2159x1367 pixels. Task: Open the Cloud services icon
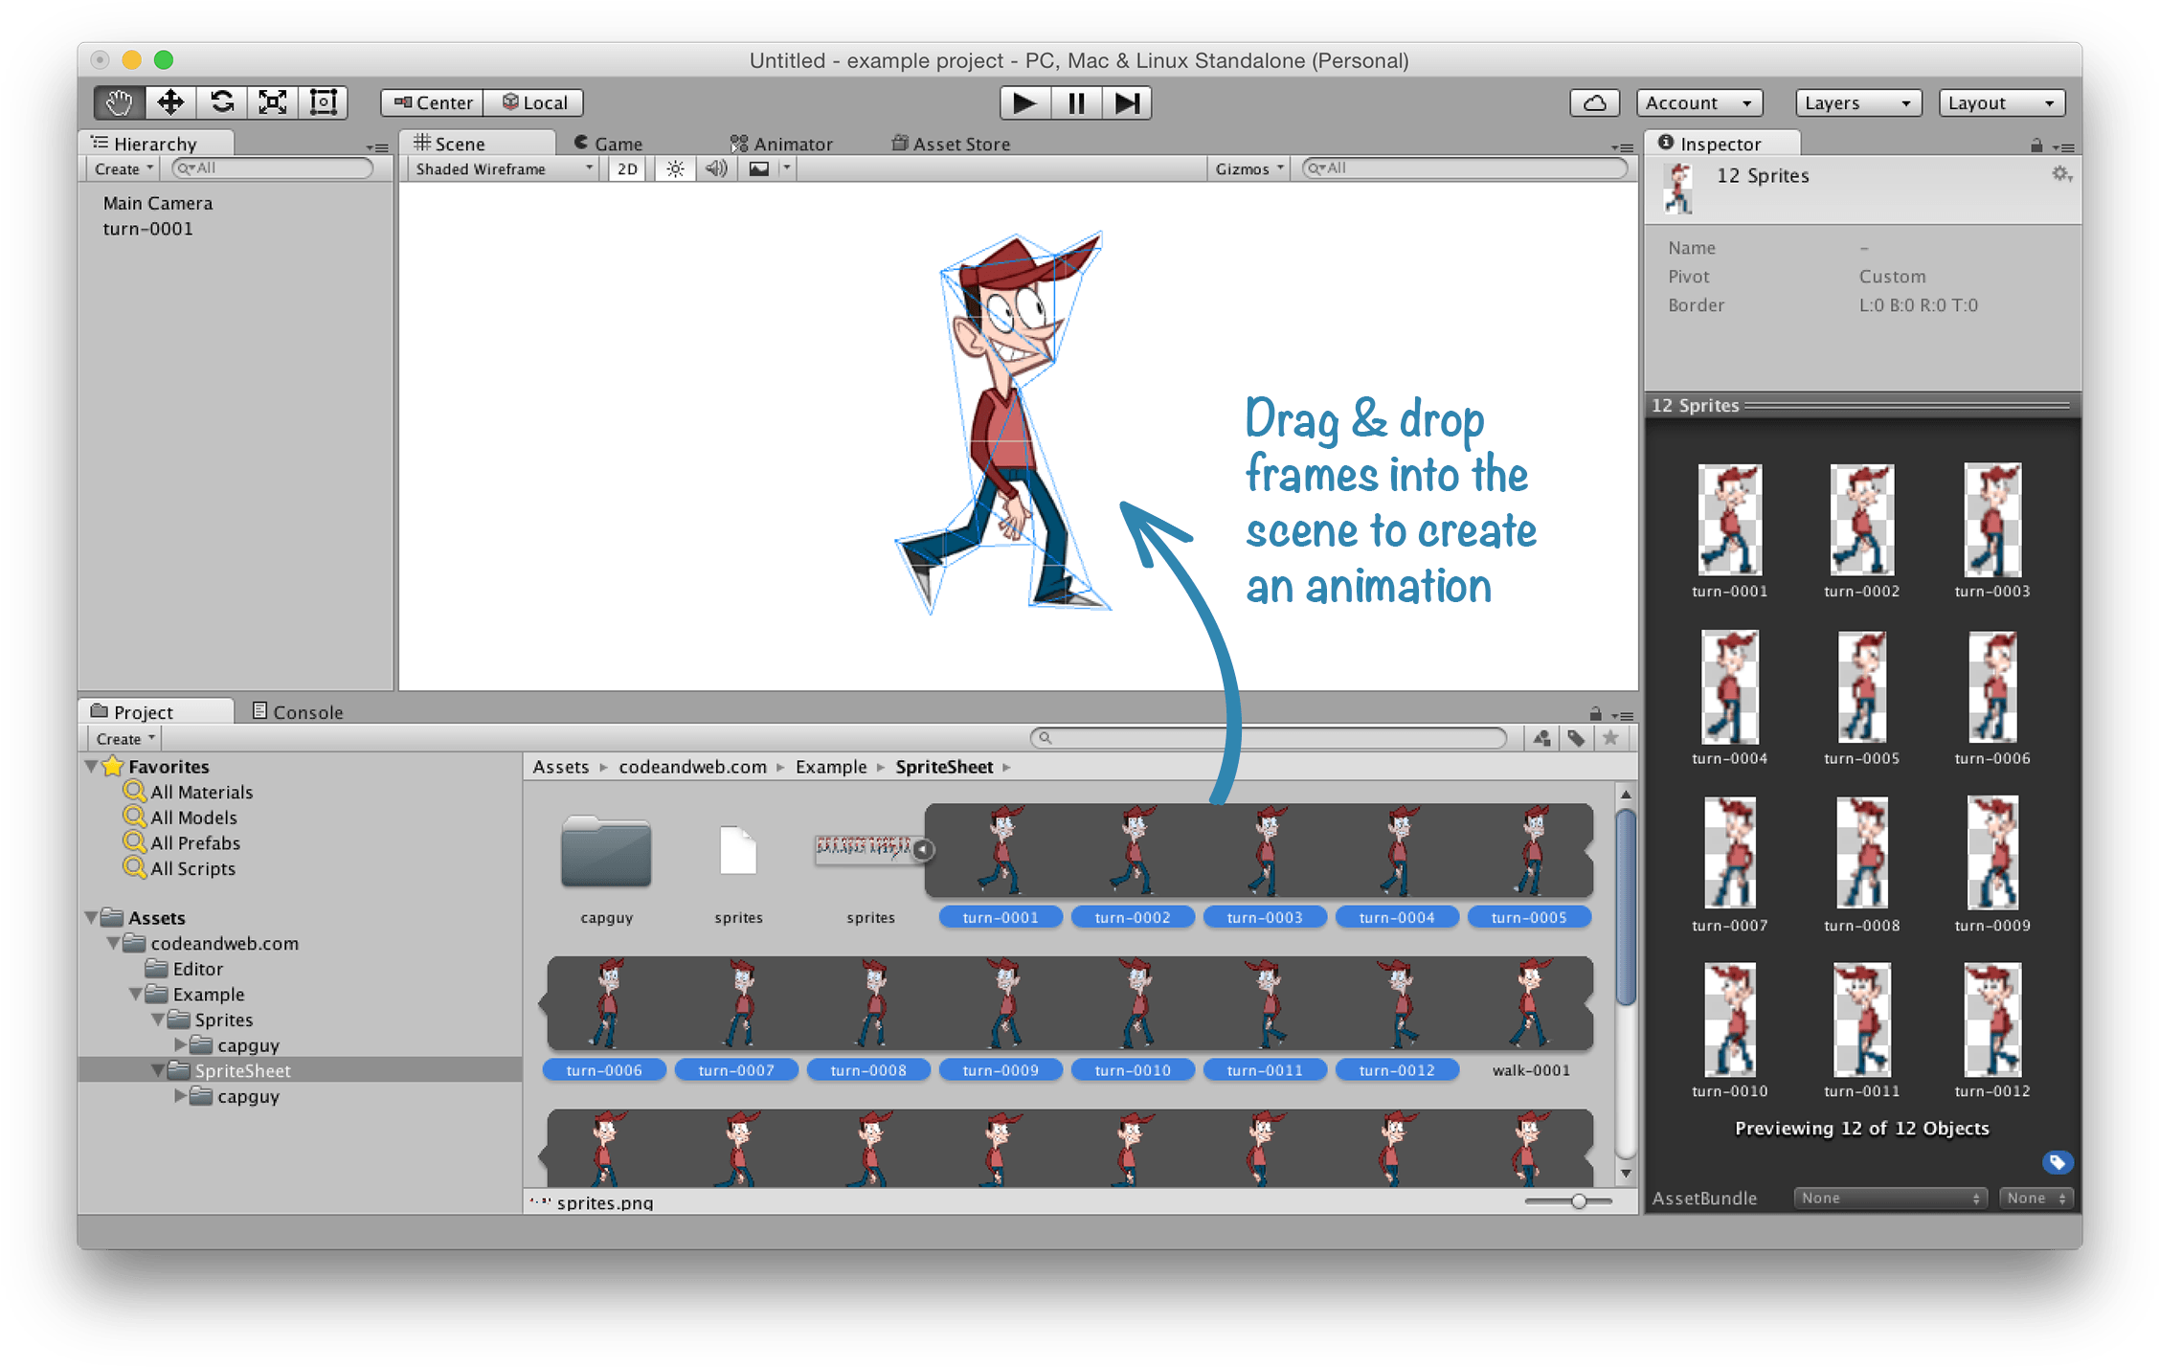1594,102
